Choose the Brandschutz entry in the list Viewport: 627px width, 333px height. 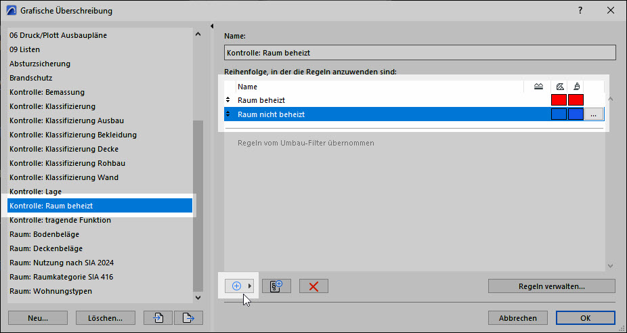coord(30,78)
